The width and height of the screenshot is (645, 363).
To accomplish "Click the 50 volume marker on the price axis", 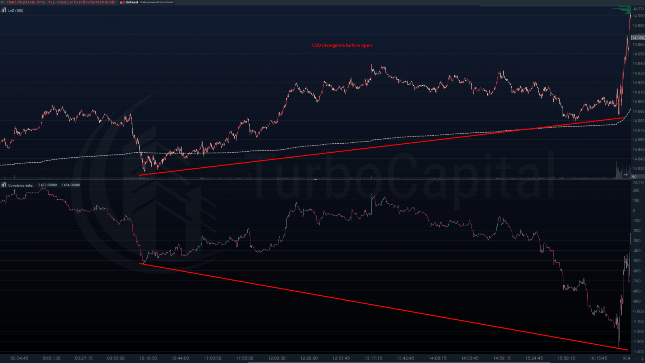I will [x=634, y=177].
